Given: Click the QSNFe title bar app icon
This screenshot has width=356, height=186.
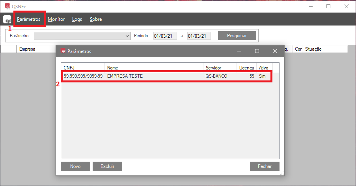Looking at the screenshot, I should 7,6.
